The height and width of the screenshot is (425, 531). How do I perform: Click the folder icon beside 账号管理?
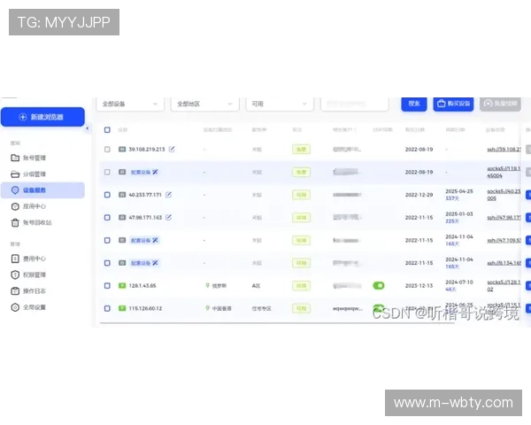coord(15,158)
